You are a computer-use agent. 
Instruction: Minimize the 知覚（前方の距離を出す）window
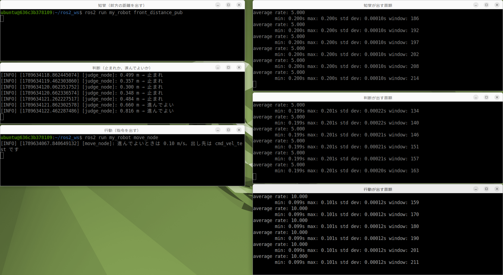pos(218,5)
